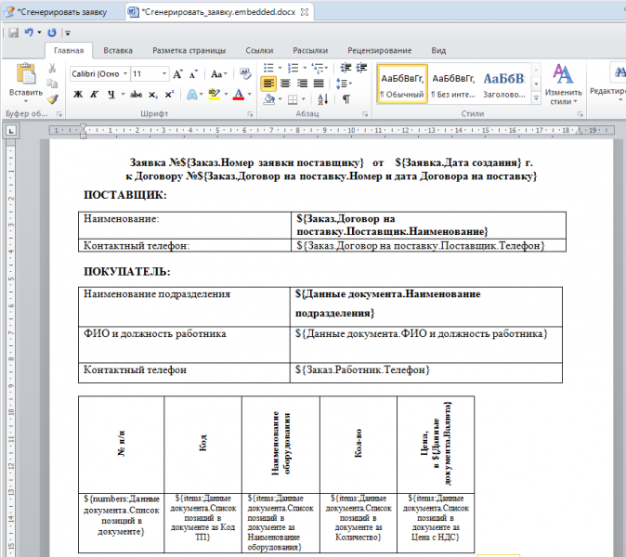The image size is (626, 557).
Task: Justify the paragraph text
Action: coord(319,84)
